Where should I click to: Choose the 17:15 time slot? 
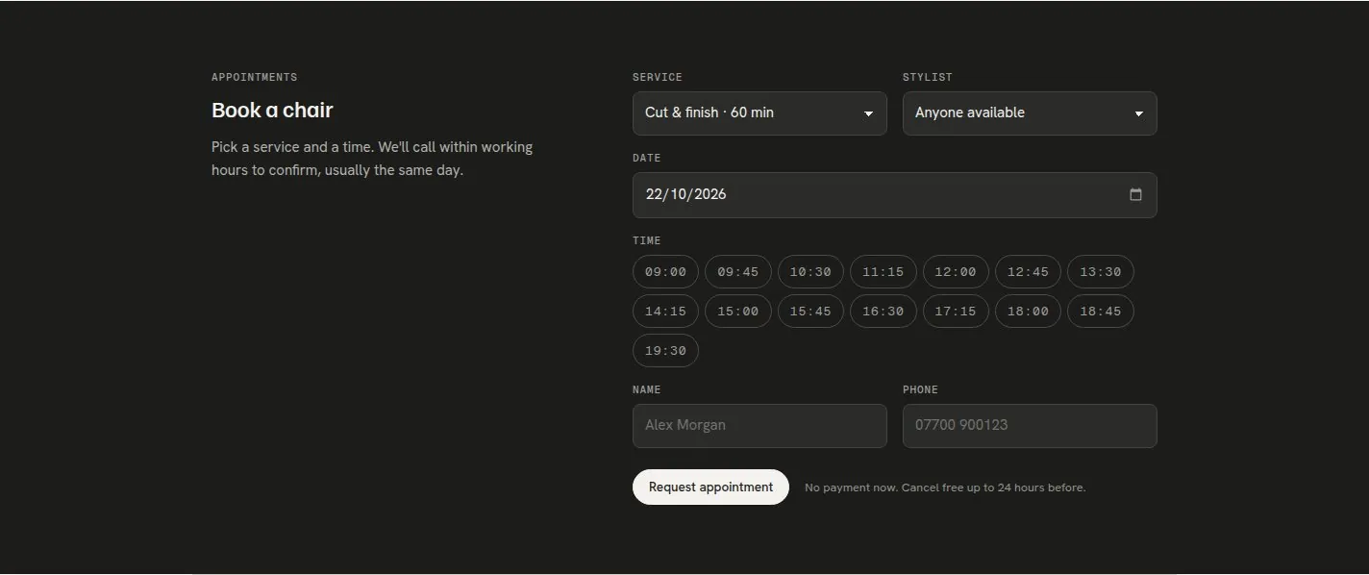(x=956, y=312)
